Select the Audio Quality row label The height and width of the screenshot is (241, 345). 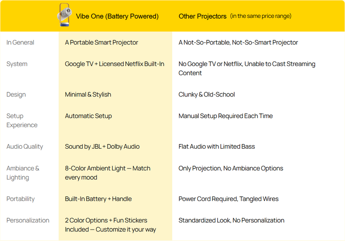(25, 146)
